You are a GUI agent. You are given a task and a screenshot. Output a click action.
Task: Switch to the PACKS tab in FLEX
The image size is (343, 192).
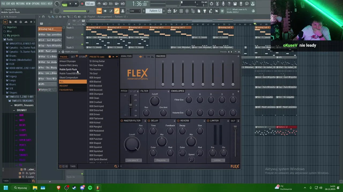pos(64,57)
